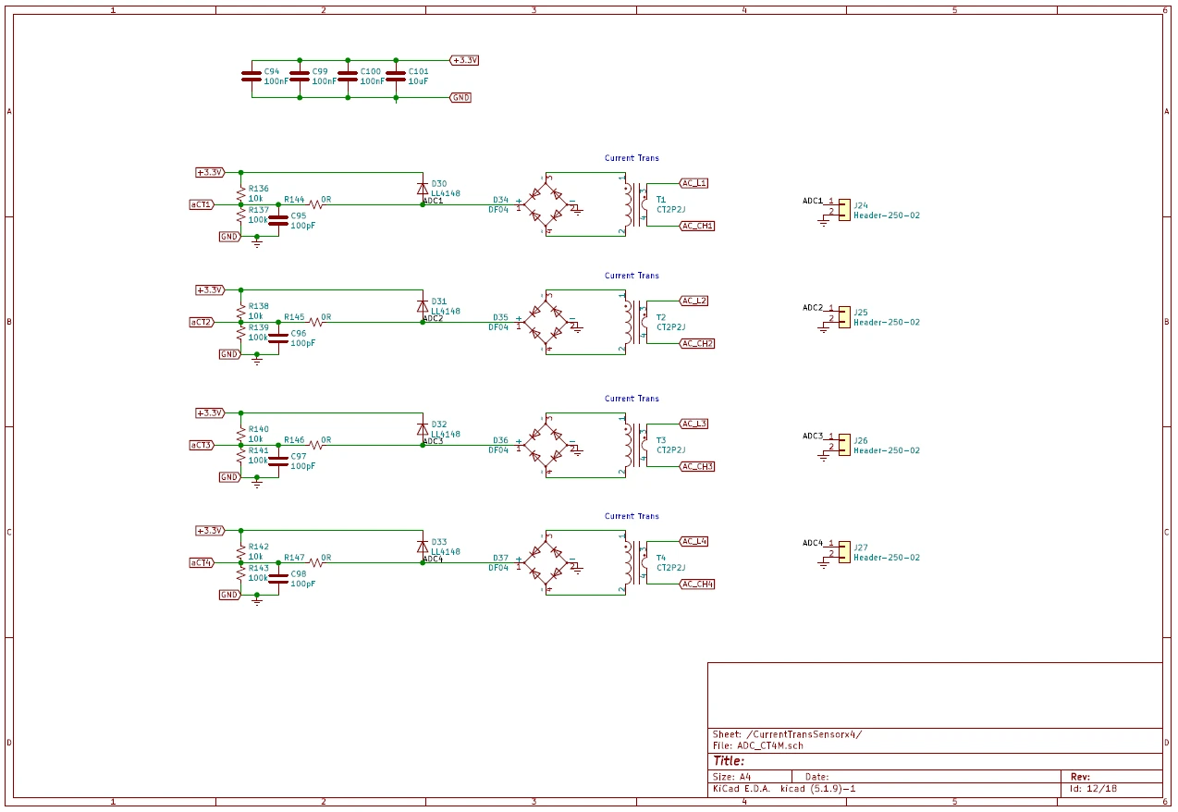Click the 'Title:' field in the title block
The image size is (1178, 812).
point(729,761)
